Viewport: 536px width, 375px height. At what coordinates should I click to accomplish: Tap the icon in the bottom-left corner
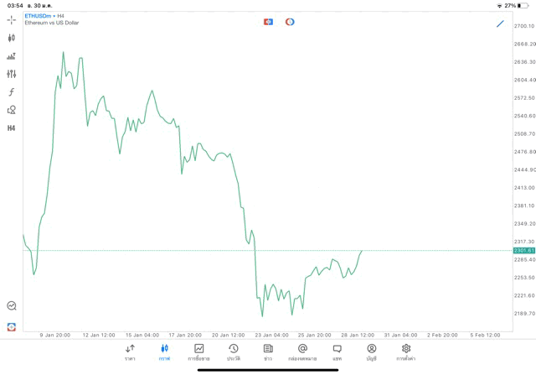coord(12,327)
